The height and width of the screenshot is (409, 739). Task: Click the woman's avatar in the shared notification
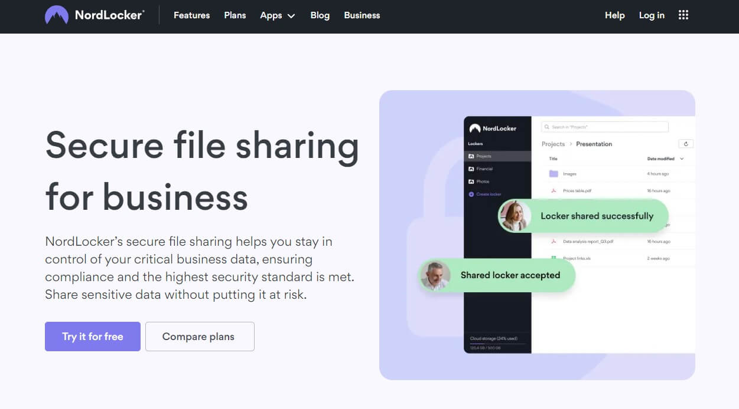[515, 216]
